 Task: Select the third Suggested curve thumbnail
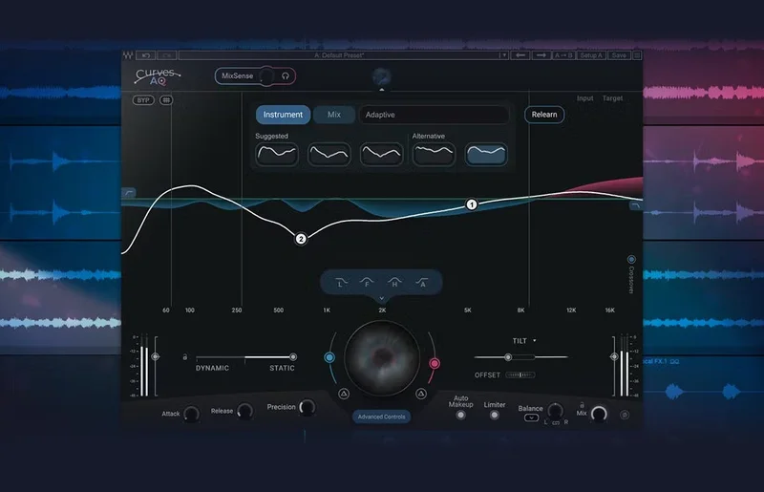coord(381,154)
